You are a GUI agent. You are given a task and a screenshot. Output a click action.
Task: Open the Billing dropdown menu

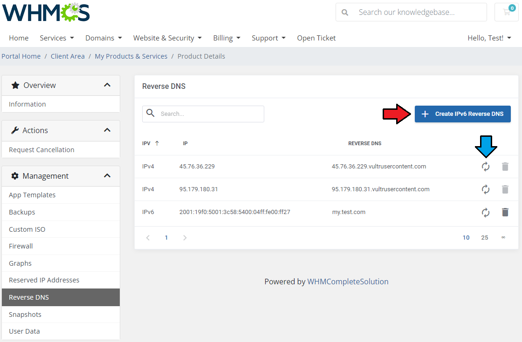tap(227, 38)
